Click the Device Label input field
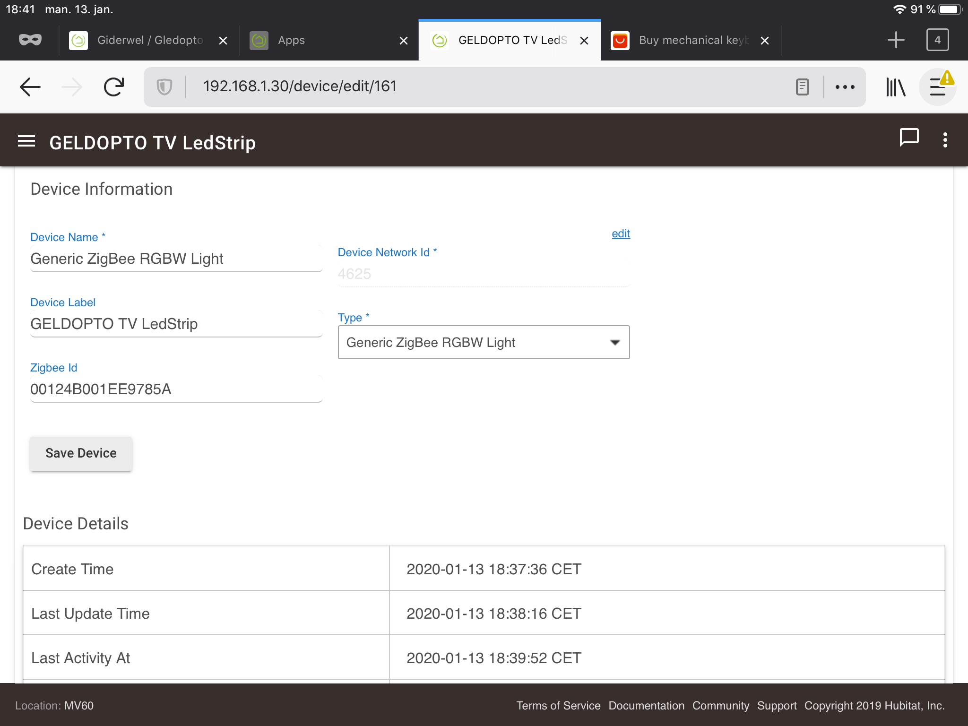 (176, 324)
